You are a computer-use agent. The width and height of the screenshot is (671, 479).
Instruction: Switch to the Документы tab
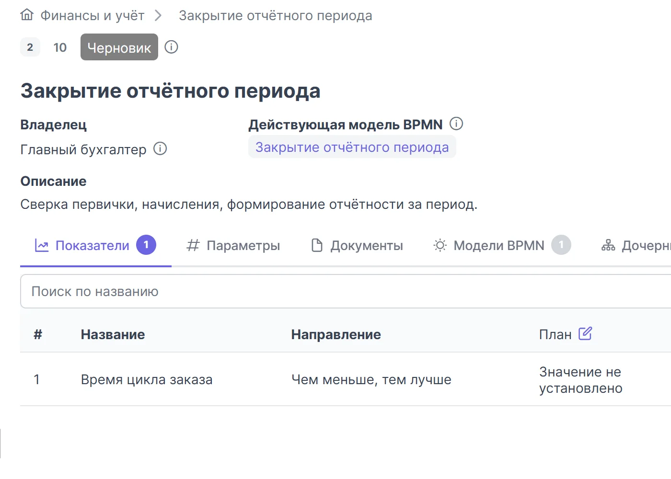click(x=357, y=246)
